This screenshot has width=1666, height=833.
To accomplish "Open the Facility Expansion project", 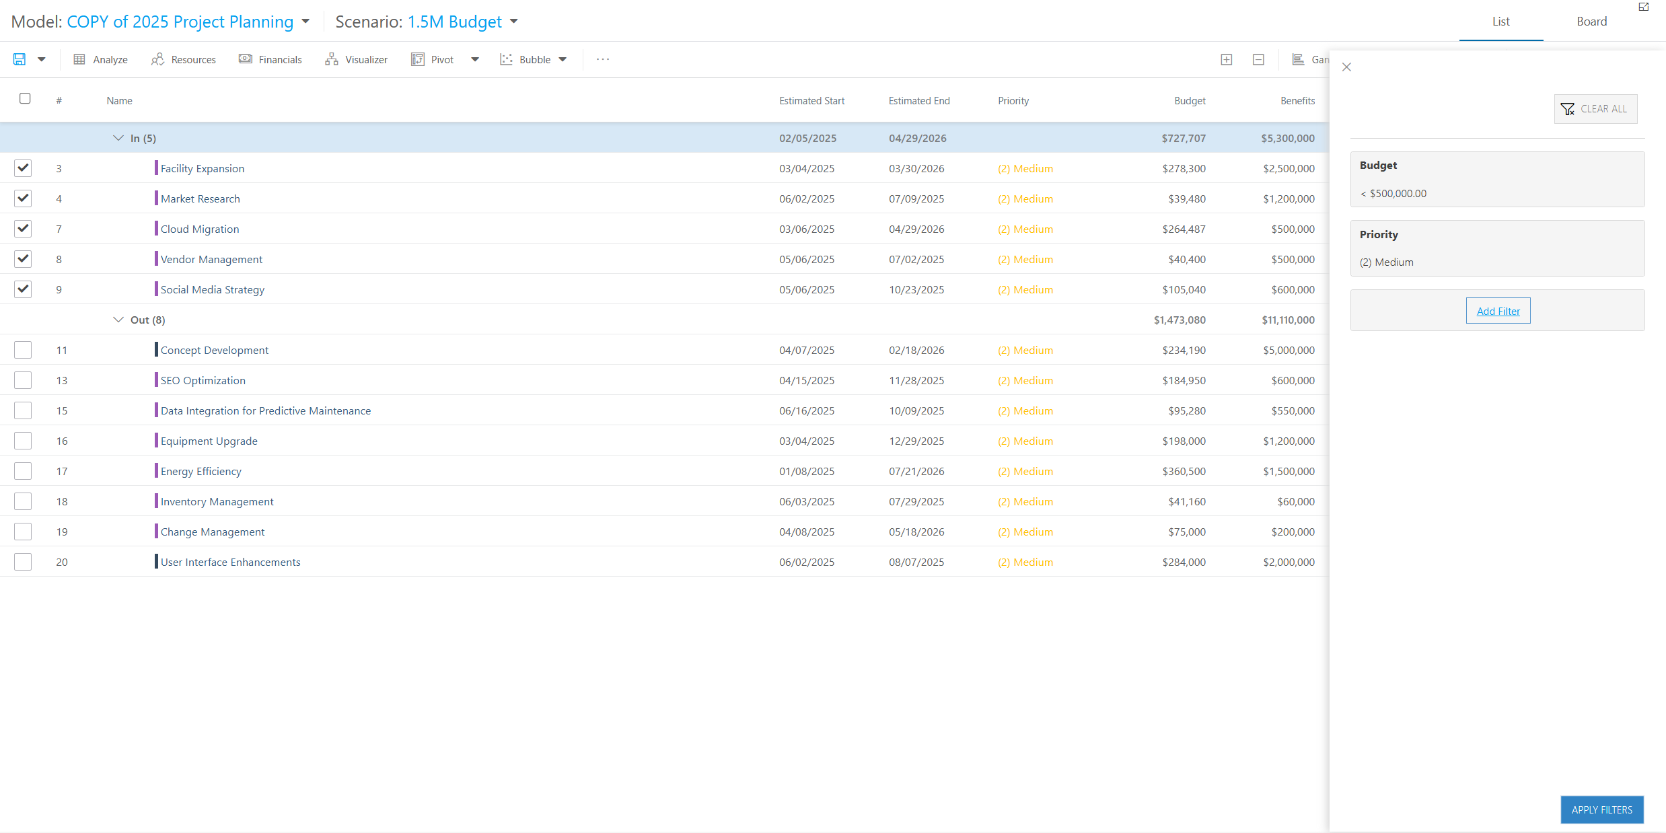I will tap(202, 168).
